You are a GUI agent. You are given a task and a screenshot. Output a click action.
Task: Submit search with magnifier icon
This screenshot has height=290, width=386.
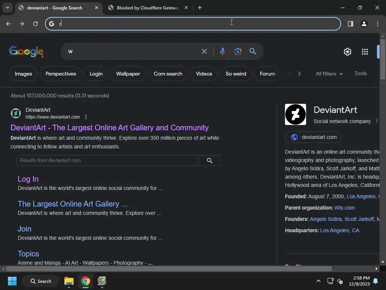(253, 51)
